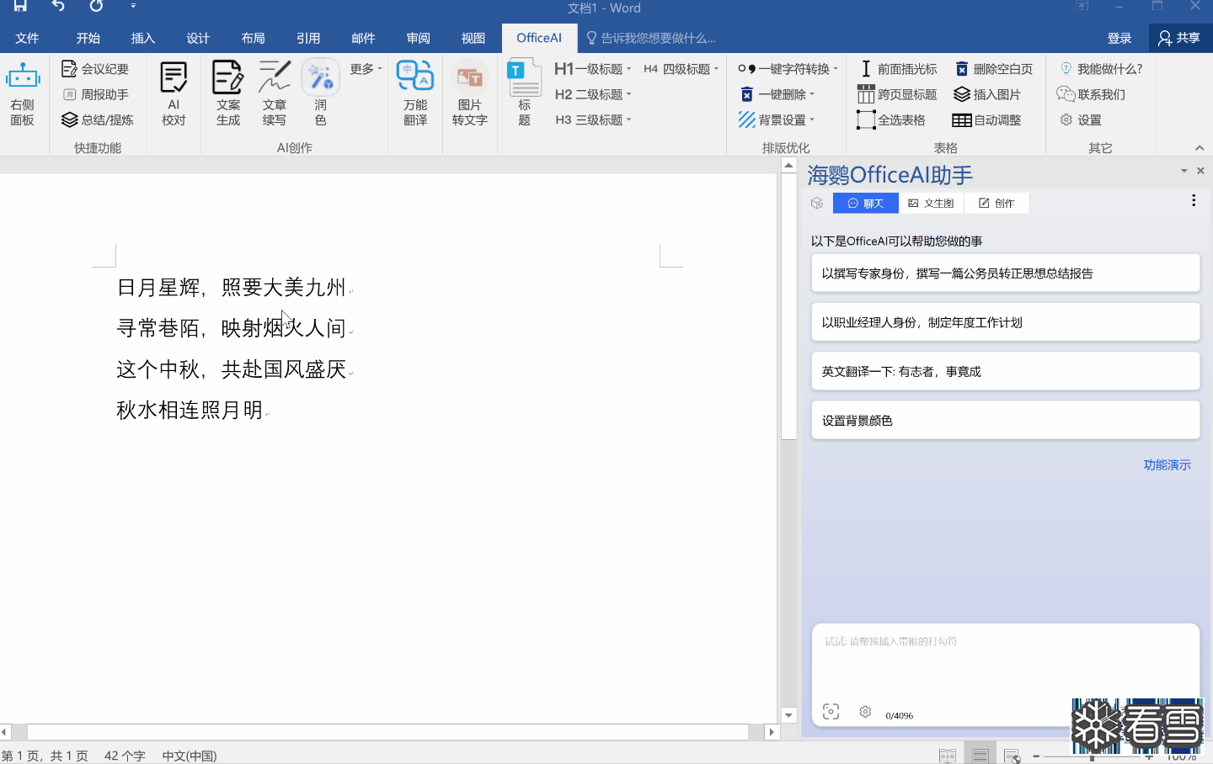
Task: Save the document with the save icon
Action: pos(20,6)
